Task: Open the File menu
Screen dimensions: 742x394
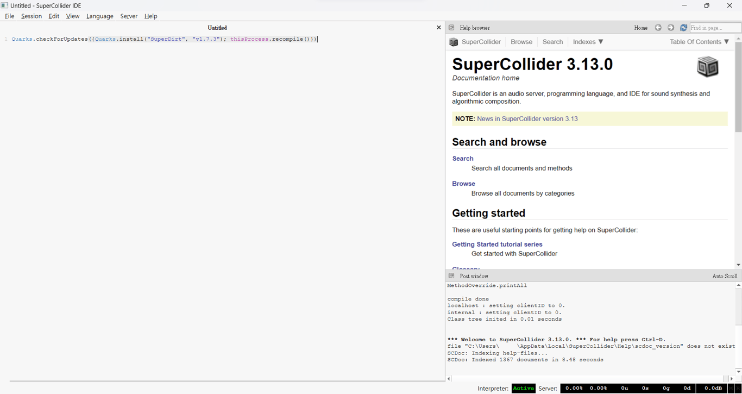Action: [10, 16]
